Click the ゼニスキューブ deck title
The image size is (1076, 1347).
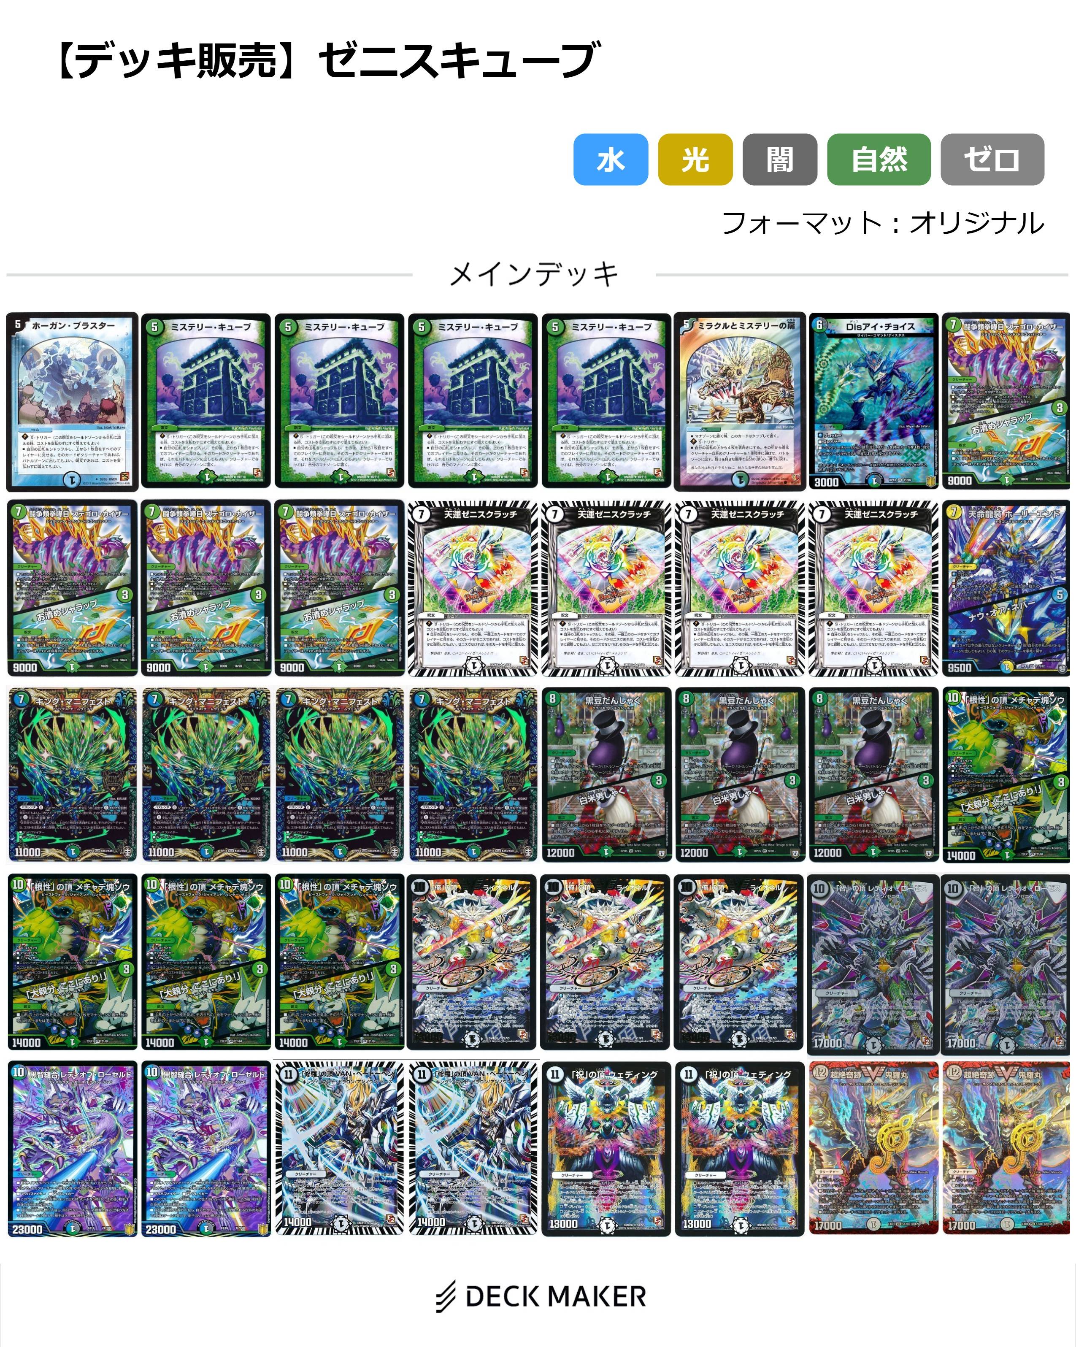click(459, 61)
